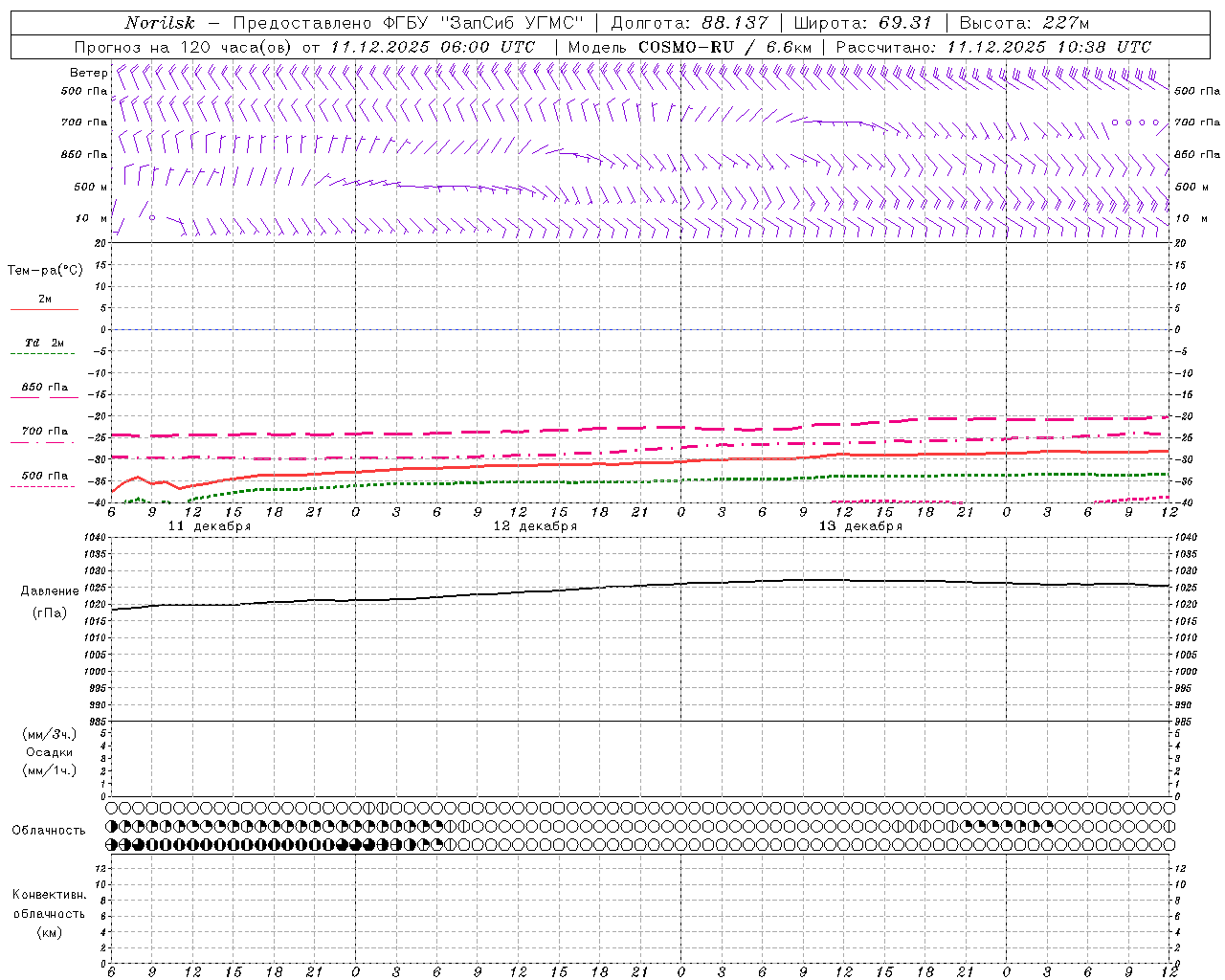Viewport: 1225px width, 980px height.
Task: Click the blue dashed zero-degree reference line
Action: click(x=640, y=329)
